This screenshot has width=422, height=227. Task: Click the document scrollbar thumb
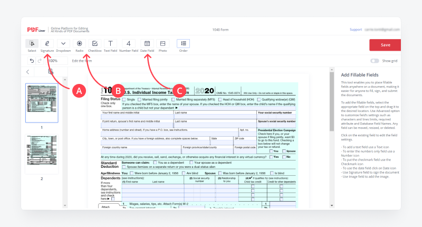[332, 101]
